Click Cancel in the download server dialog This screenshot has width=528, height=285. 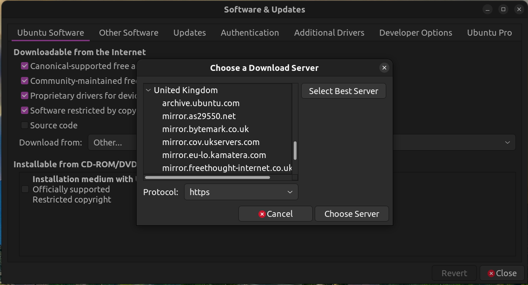click(x=275, y=214)
